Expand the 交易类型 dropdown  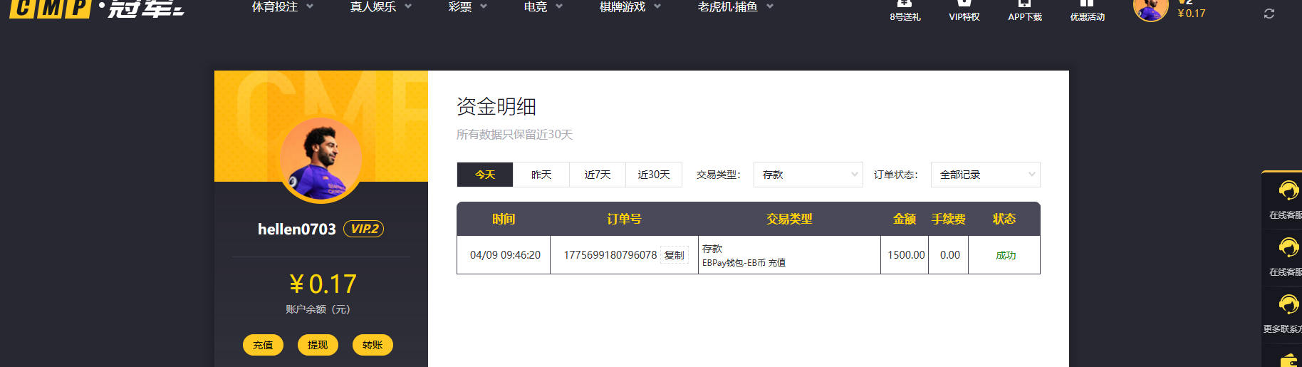tap(808, 175)
